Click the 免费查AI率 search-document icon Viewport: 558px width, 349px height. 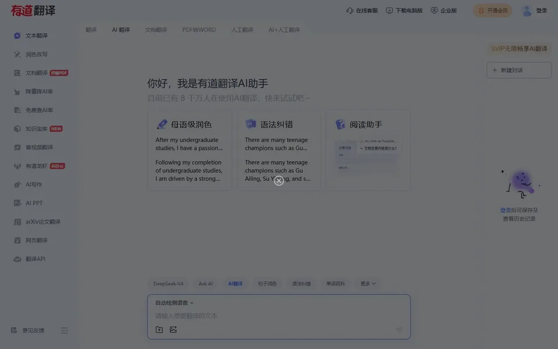[x=17, y=110]
